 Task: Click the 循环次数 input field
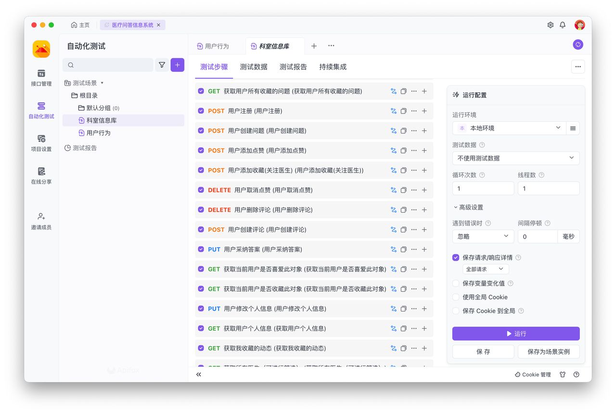point(483,188)
